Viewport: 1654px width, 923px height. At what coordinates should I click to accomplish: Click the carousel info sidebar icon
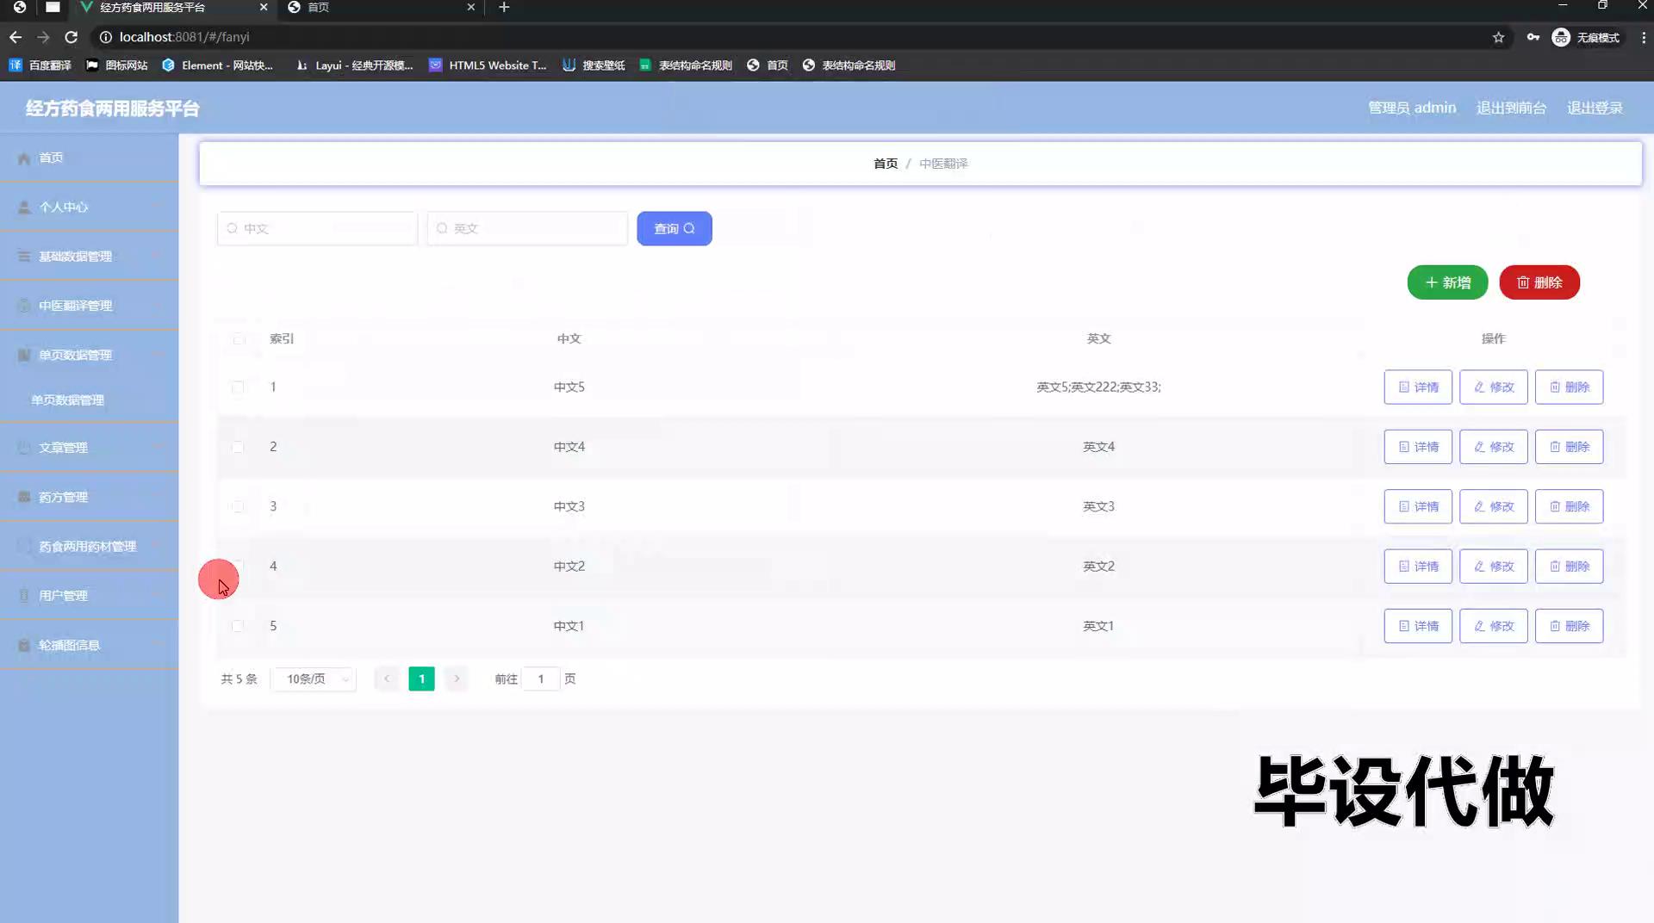click(24, 646)
